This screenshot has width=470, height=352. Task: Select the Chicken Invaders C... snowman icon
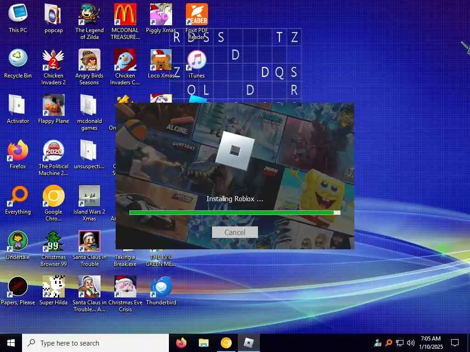(x=125, y=67)
